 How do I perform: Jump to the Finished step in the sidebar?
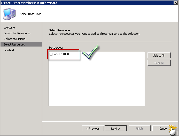point(9,50)
